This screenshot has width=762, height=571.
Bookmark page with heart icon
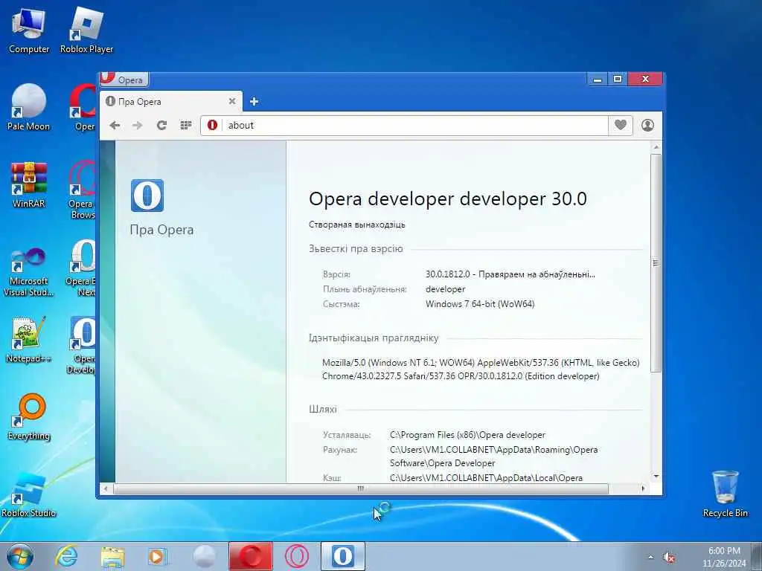pyautogui.click(x=621, y=125)
